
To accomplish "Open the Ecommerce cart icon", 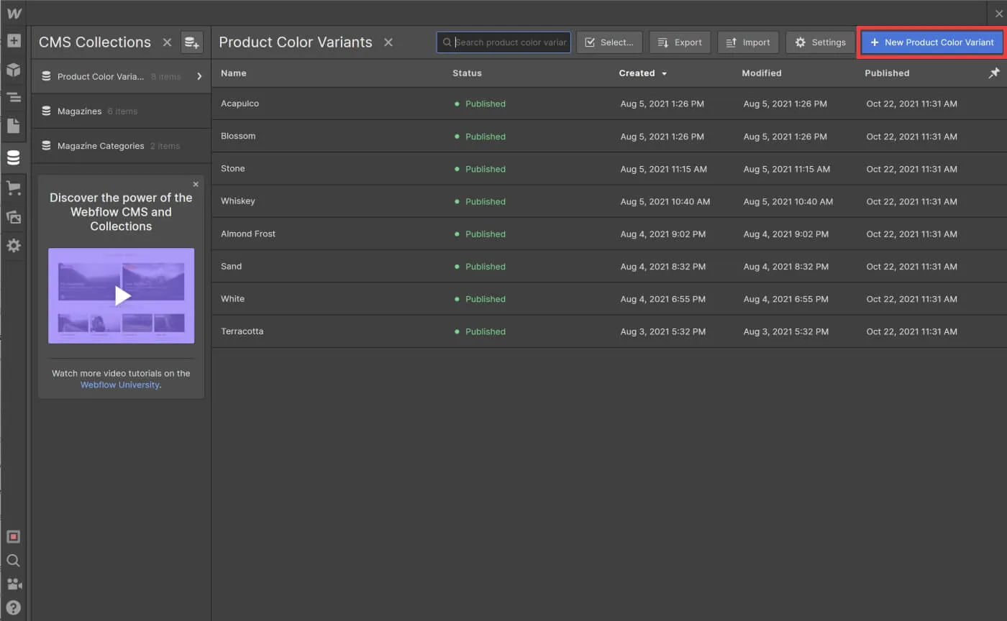I will (x=14, y=188).
